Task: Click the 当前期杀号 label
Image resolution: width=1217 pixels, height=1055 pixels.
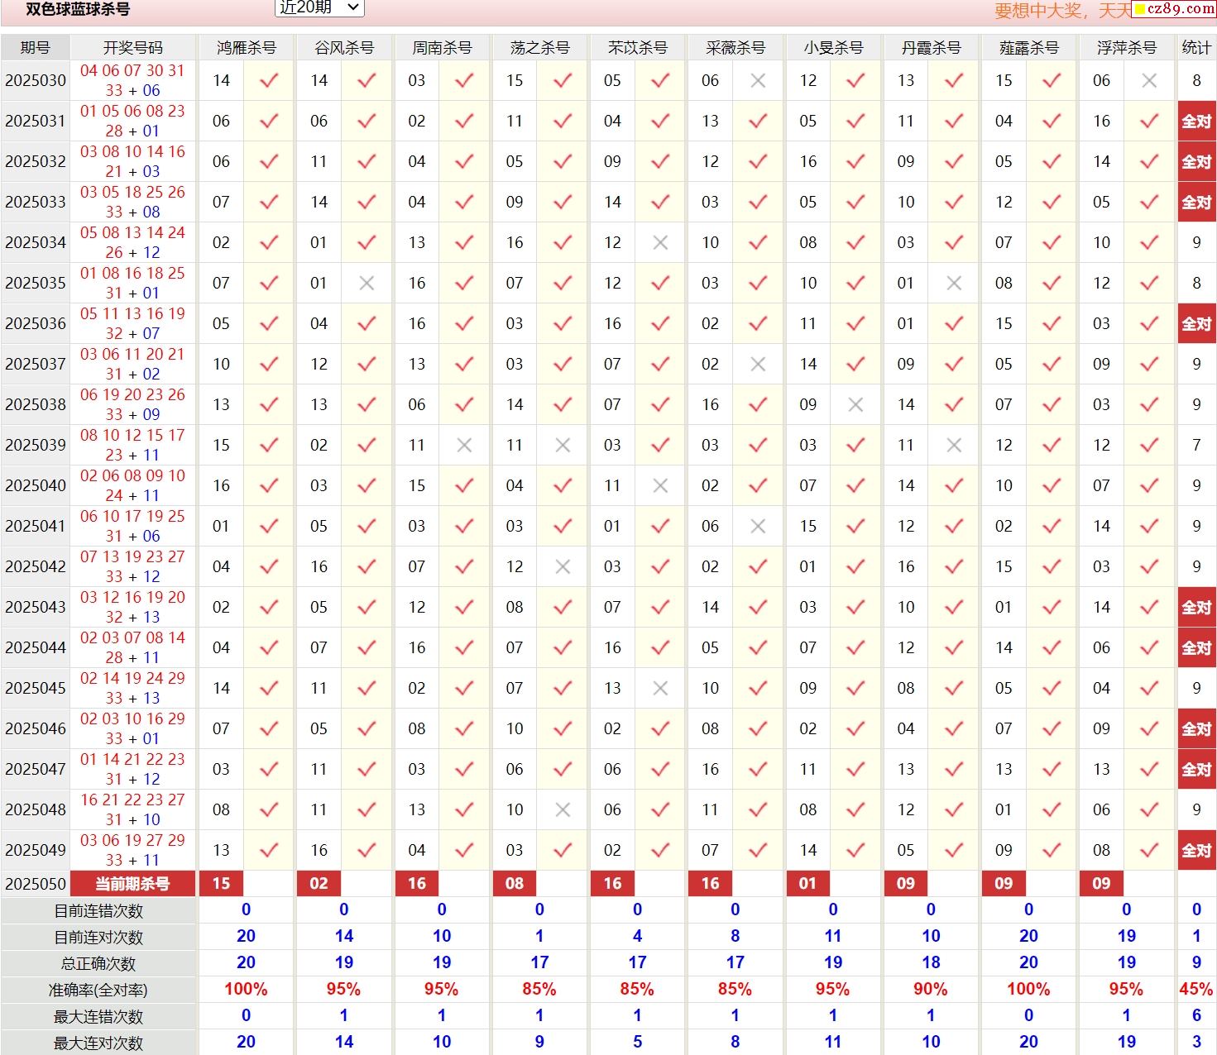Action: (133, 884)
